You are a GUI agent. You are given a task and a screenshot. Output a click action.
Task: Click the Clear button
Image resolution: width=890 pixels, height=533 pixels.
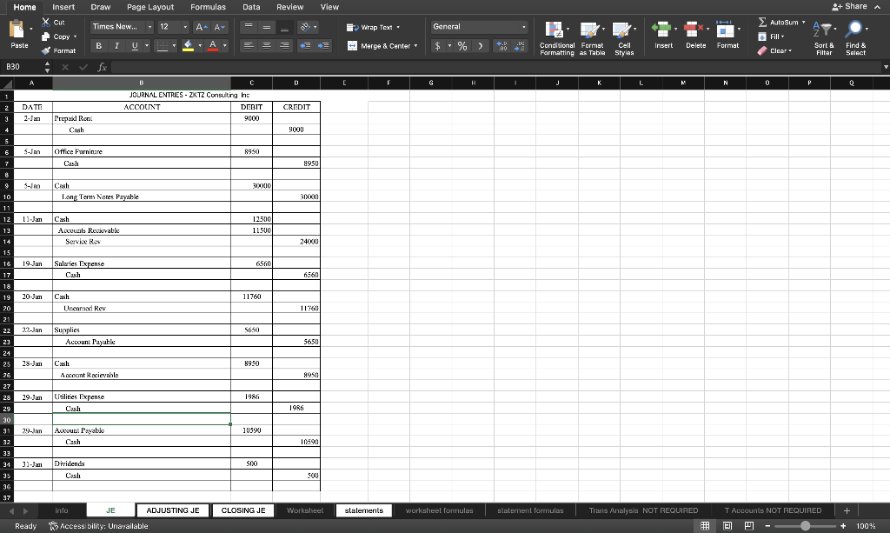(x=774, y=50)
